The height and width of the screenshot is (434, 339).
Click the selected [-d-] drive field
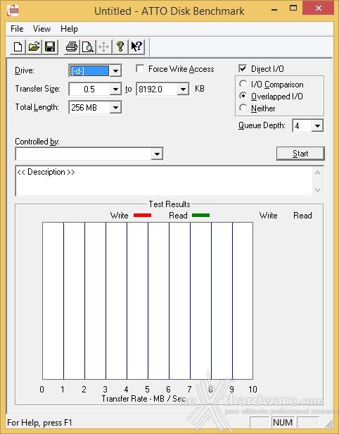(89, 71)
